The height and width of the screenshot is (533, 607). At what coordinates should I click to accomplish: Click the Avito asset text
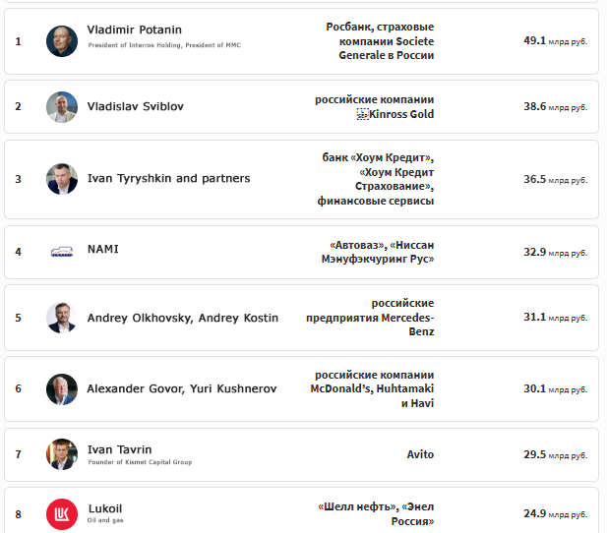click(x=420, y=454)
